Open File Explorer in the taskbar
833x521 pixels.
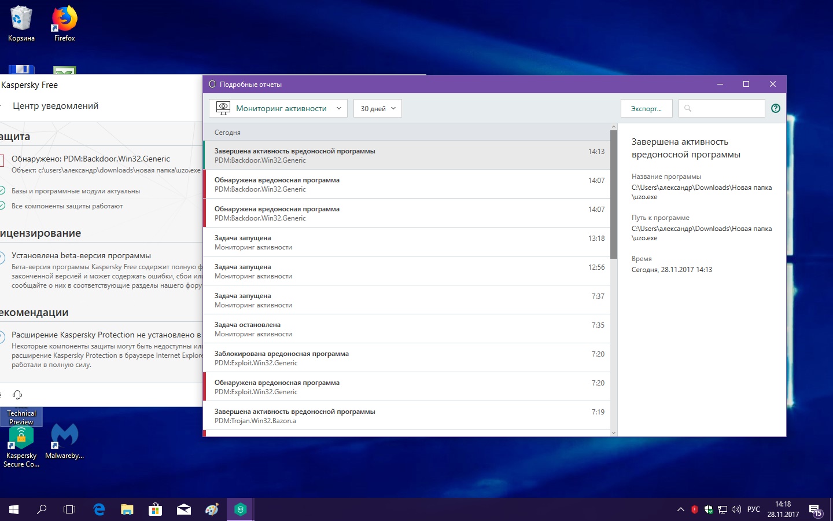[127, 509]
